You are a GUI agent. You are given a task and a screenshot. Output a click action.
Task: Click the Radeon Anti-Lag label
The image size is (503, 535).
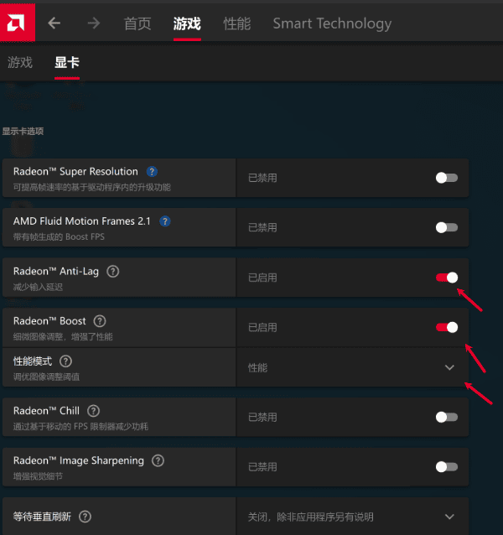coord(56,272)
